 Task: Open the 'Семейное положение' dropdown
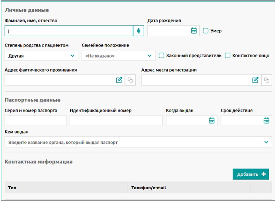[118, 56]
